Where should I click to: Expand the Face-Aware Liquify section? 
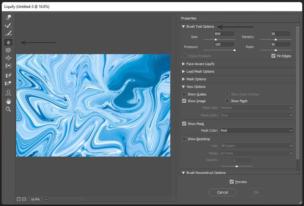point(183,64)
